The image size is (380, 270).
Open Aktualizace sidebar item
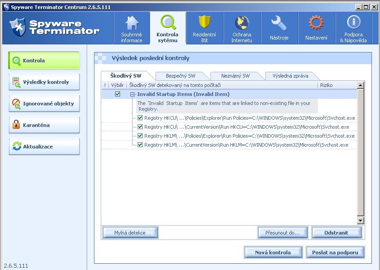44,147
